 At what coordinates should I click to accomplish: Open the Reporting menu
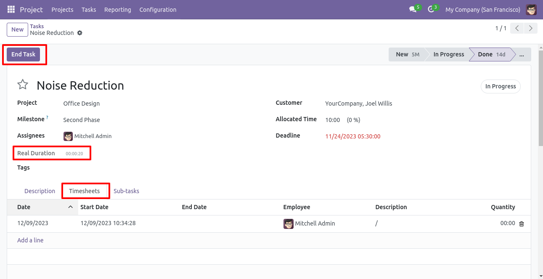[117, 9]
